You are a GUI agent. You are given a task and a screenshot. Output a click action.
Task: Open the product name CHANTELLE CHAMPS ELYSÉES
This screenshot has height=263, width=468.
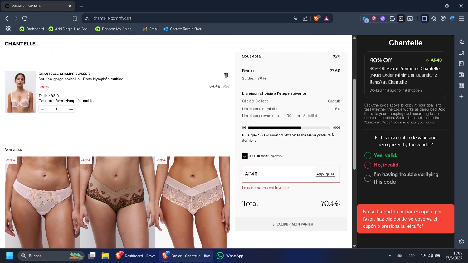coord(64,74)
